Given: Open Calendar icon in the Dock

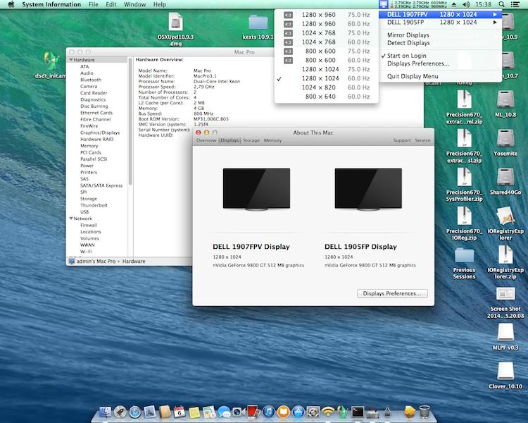Looking at the screenshot, I should pos(180,412).
